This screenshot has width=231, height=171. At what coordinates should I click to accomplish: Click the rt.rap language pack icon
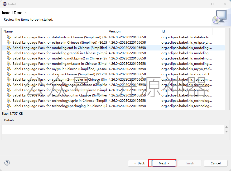click(x=9, y=74)
